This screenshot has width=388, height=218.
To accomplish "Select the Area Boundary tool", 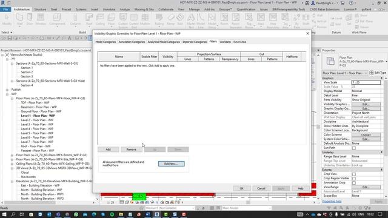I will (273, 20).
